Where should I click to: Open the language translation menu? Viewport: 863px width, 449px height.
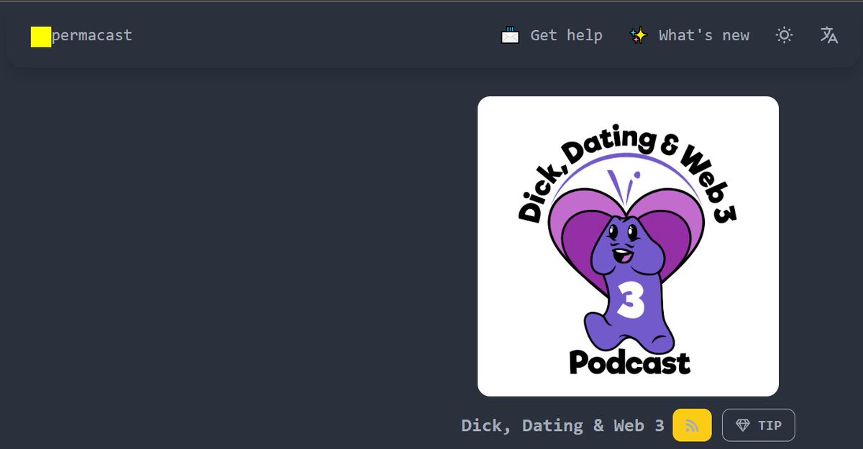click(x=829, y=35)
